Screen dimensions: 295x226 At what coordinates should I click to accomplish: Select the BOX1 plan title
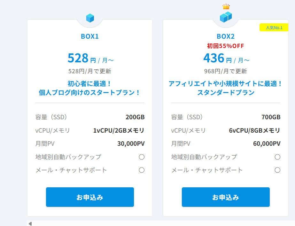pos(90,36)
